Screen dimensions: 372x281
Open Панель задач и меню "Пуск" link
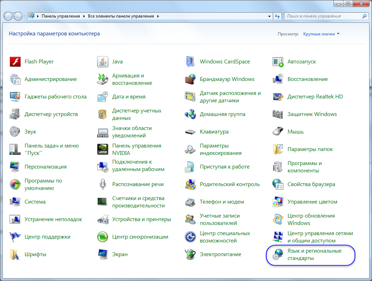point(52,149)
